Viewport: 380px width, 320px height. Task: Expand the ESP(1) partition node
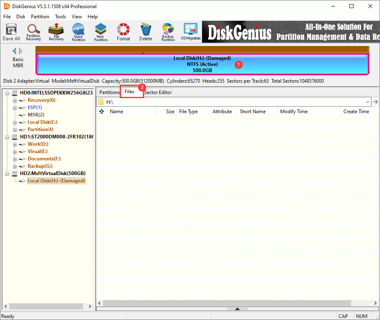coord(15,108)
